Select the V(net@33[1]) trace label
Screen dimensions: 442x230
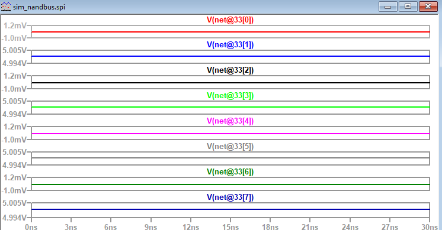click(x=230, y=45)
